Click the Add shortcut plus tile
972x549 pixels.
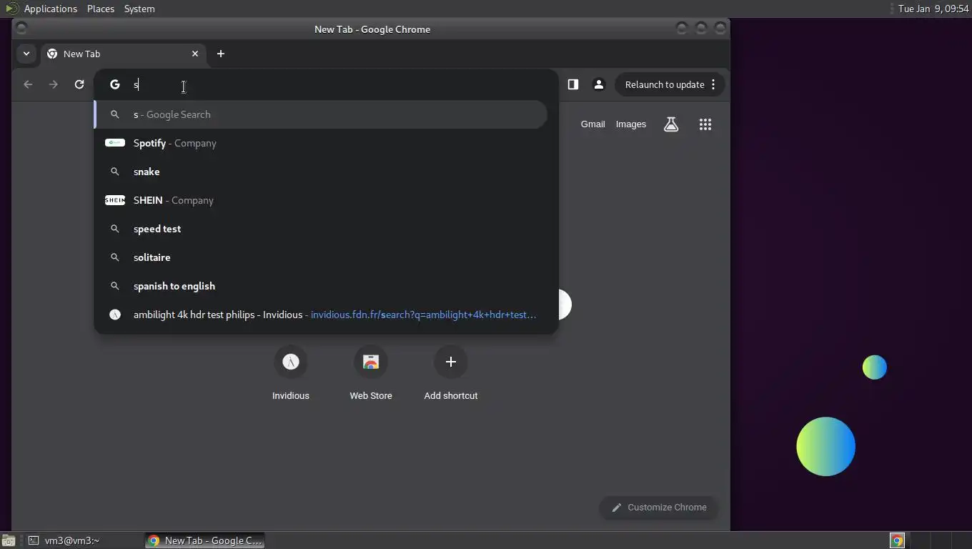pyautogui.click(x=450, y=373)
